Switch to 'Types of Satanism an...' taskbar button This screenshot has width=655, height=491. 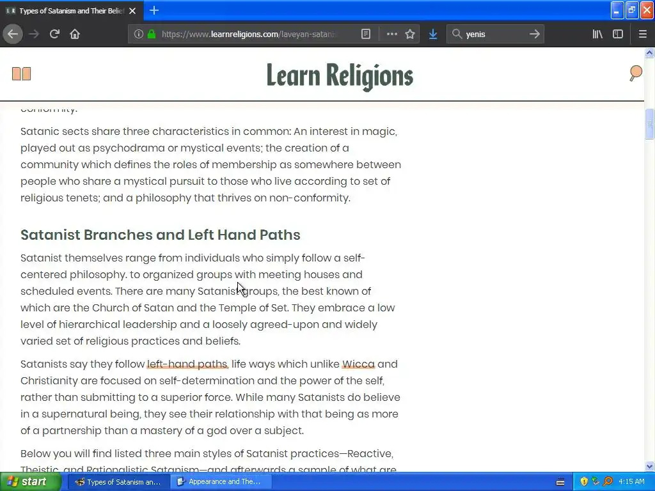coord(118,482)
